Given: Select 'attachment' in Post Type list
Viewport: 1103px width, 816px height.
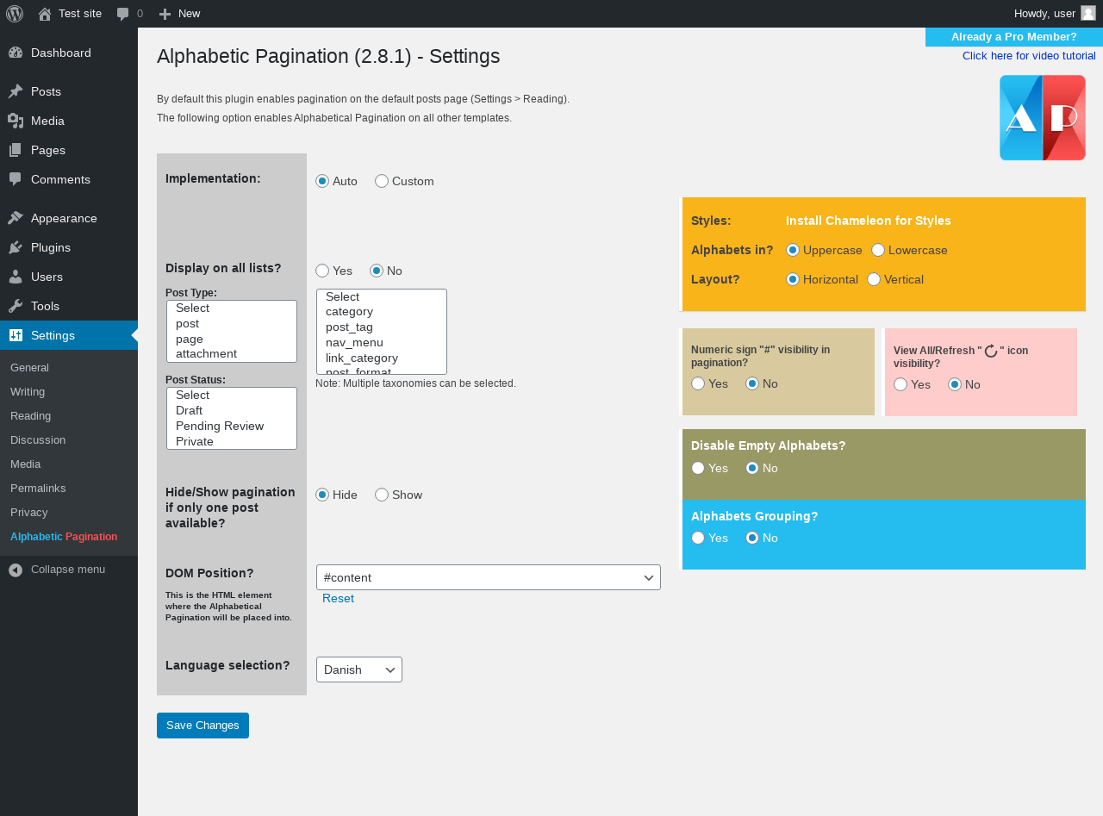Looking at the screenshot, I should pyautogui.click(x=231, y=353).
